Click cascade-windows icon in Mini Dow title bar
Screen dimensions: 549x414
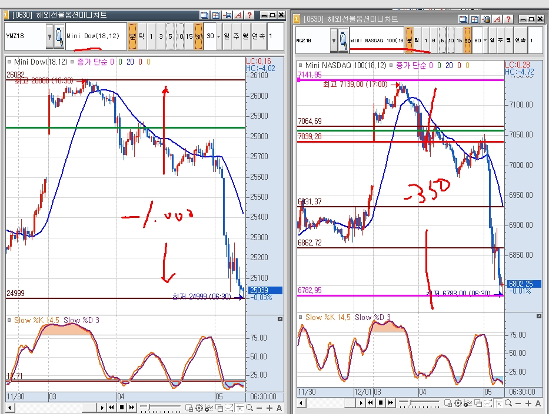point(204,15)
